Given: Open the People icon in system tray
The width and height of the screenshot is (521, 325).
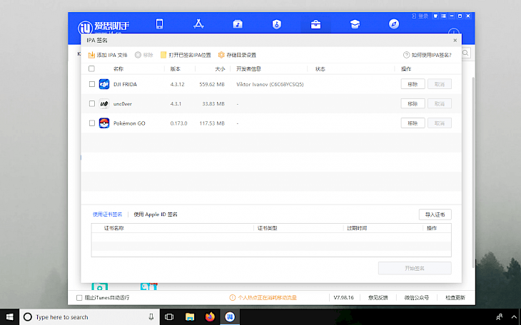Looking at the screenshot, I should point(499,316).
